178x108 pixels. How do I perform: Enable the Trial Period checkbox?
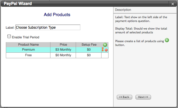tap(9, 36)
